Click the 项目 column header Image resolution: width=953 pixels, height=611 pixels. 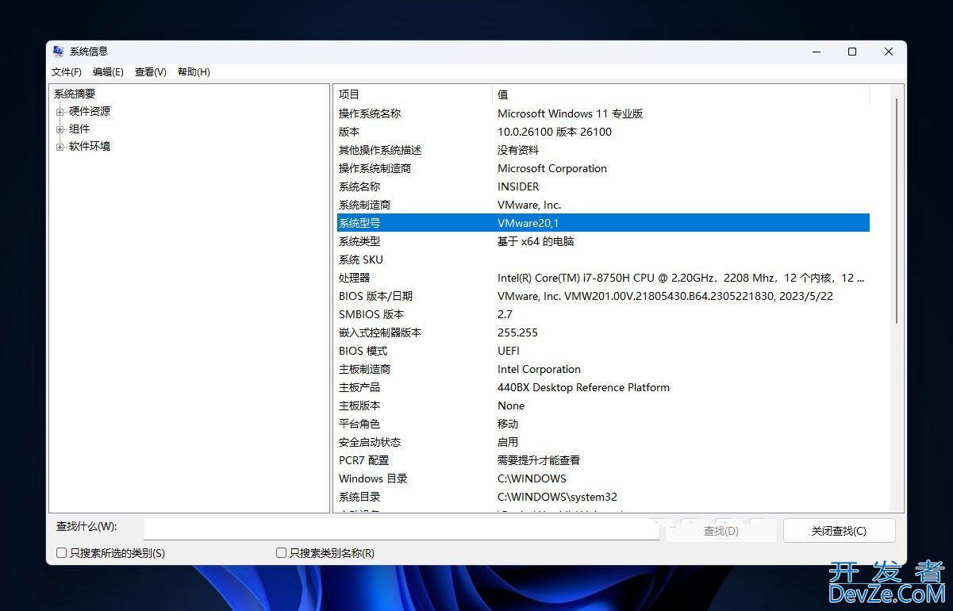(413, 94)
